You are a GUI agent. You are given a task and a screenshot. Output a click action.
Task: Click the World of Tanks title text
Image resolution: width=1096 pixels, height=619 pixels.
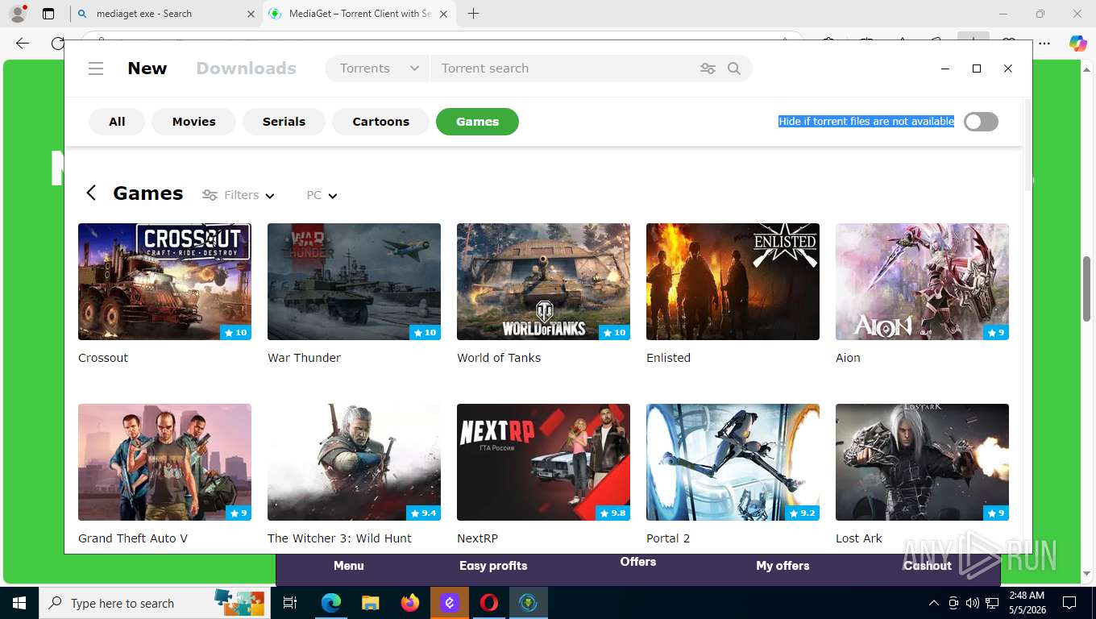pyautogui.click(x=499, y=358)
